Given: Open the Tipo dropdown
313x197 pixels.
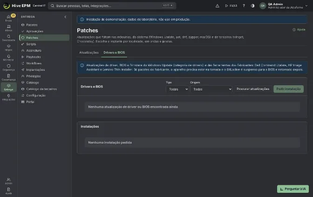Looking at the screenshot, I should pos(177,89).
